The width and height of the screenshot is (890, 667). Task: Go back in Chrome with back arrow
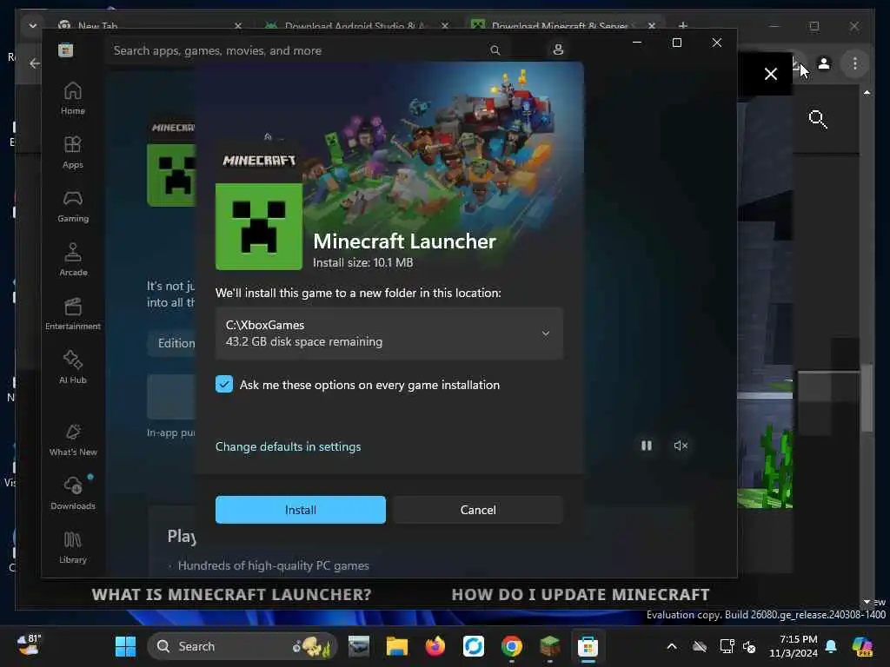click(35, 63)
